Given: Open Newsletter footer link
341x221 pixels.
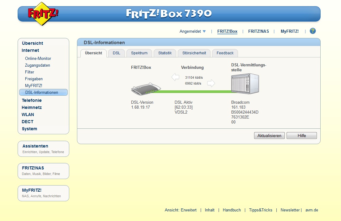Looking at the screenshot, I should (x=290, y=210).
